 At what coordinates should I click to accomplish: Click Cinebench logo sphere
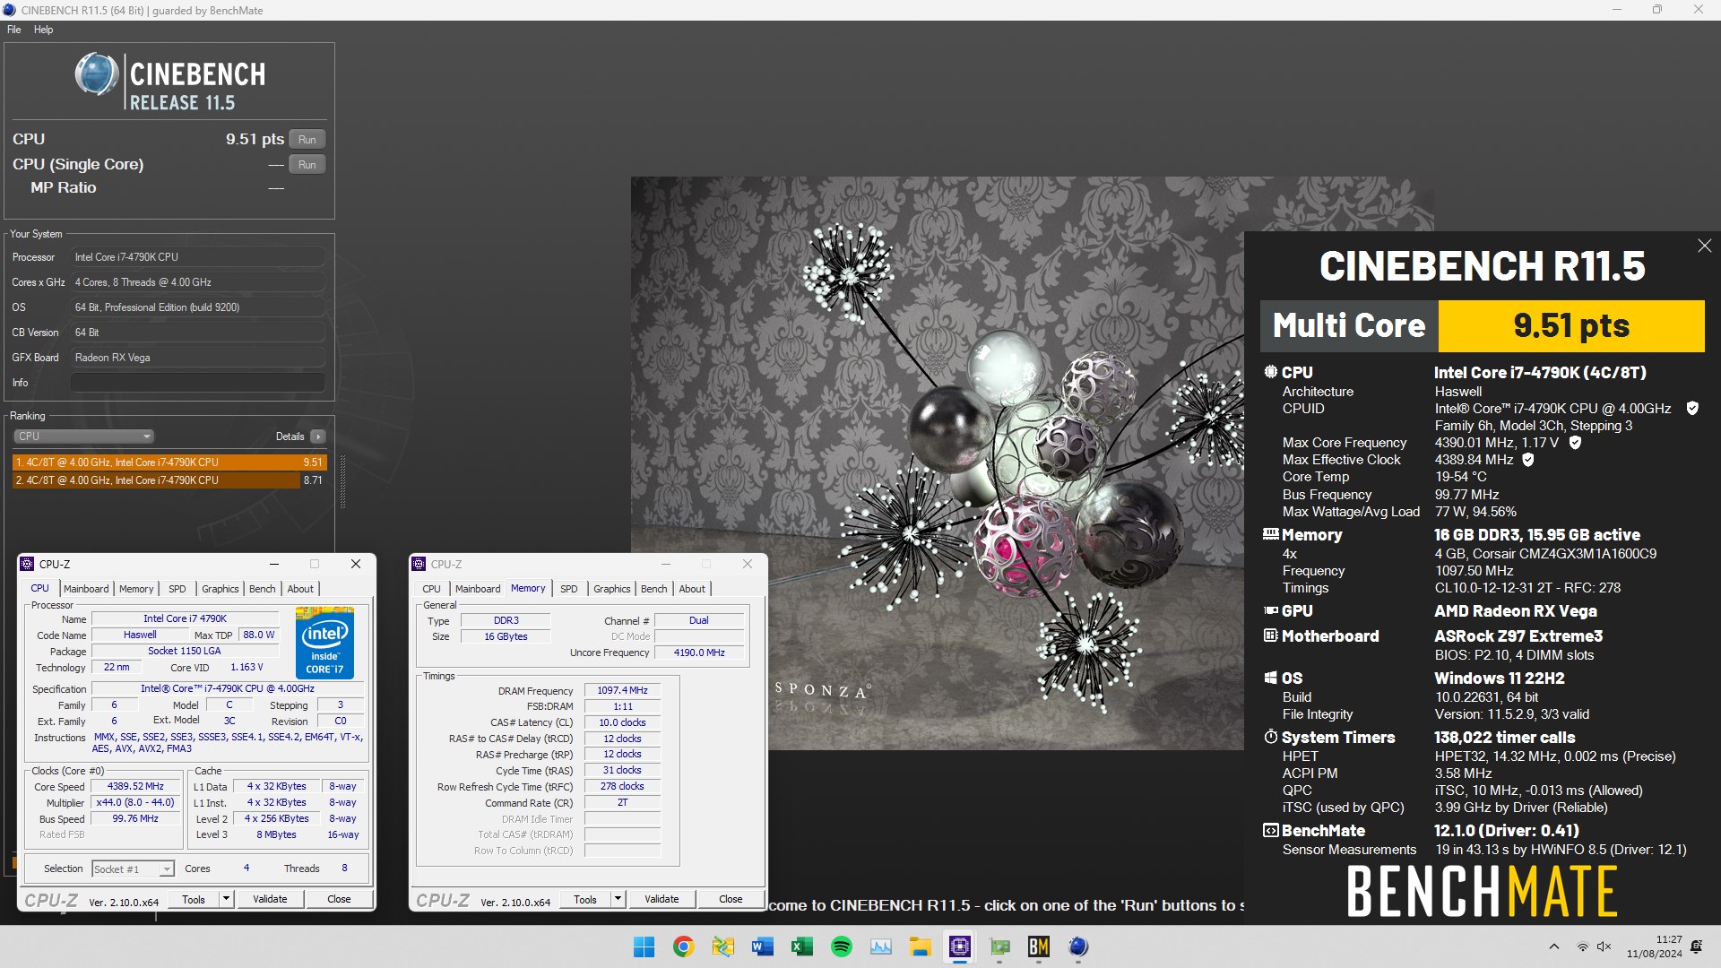click(x=96, y=74)
